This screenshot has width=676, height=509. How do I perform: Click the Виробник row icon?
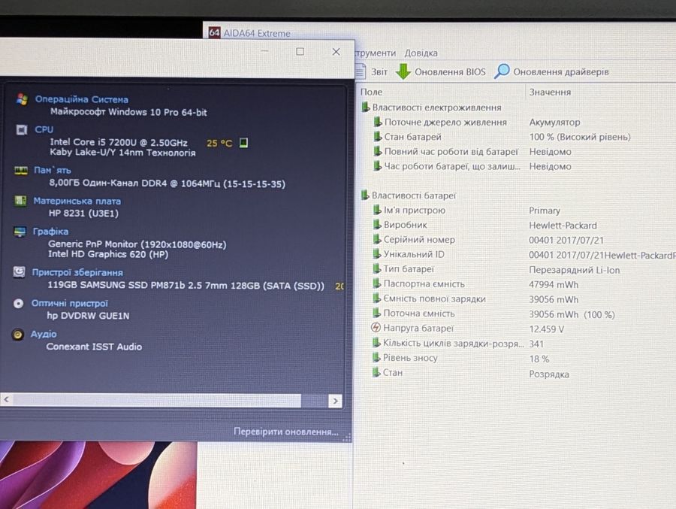[x=377, y=225]
